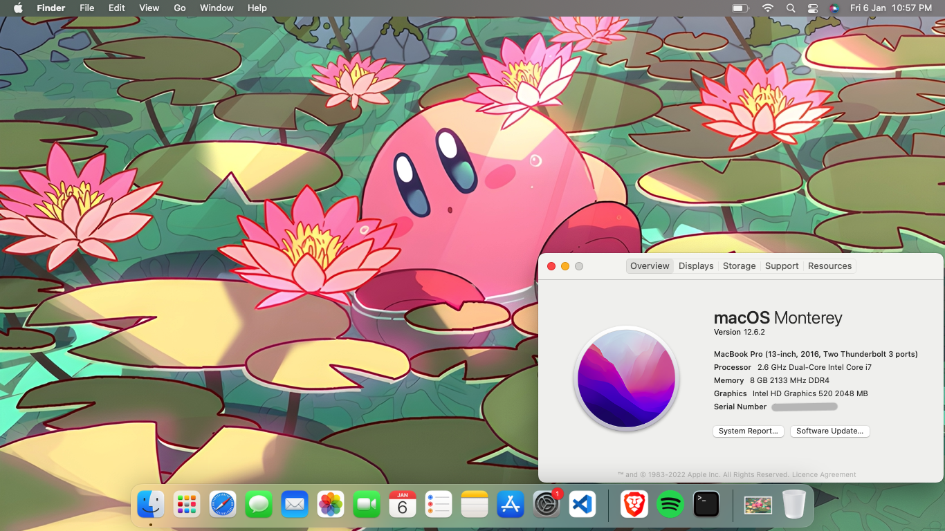Image resolution: width=945 pixels, height=531 pixels.
Task: Click the macOS Monterey heading
Action: pos(778,318)
